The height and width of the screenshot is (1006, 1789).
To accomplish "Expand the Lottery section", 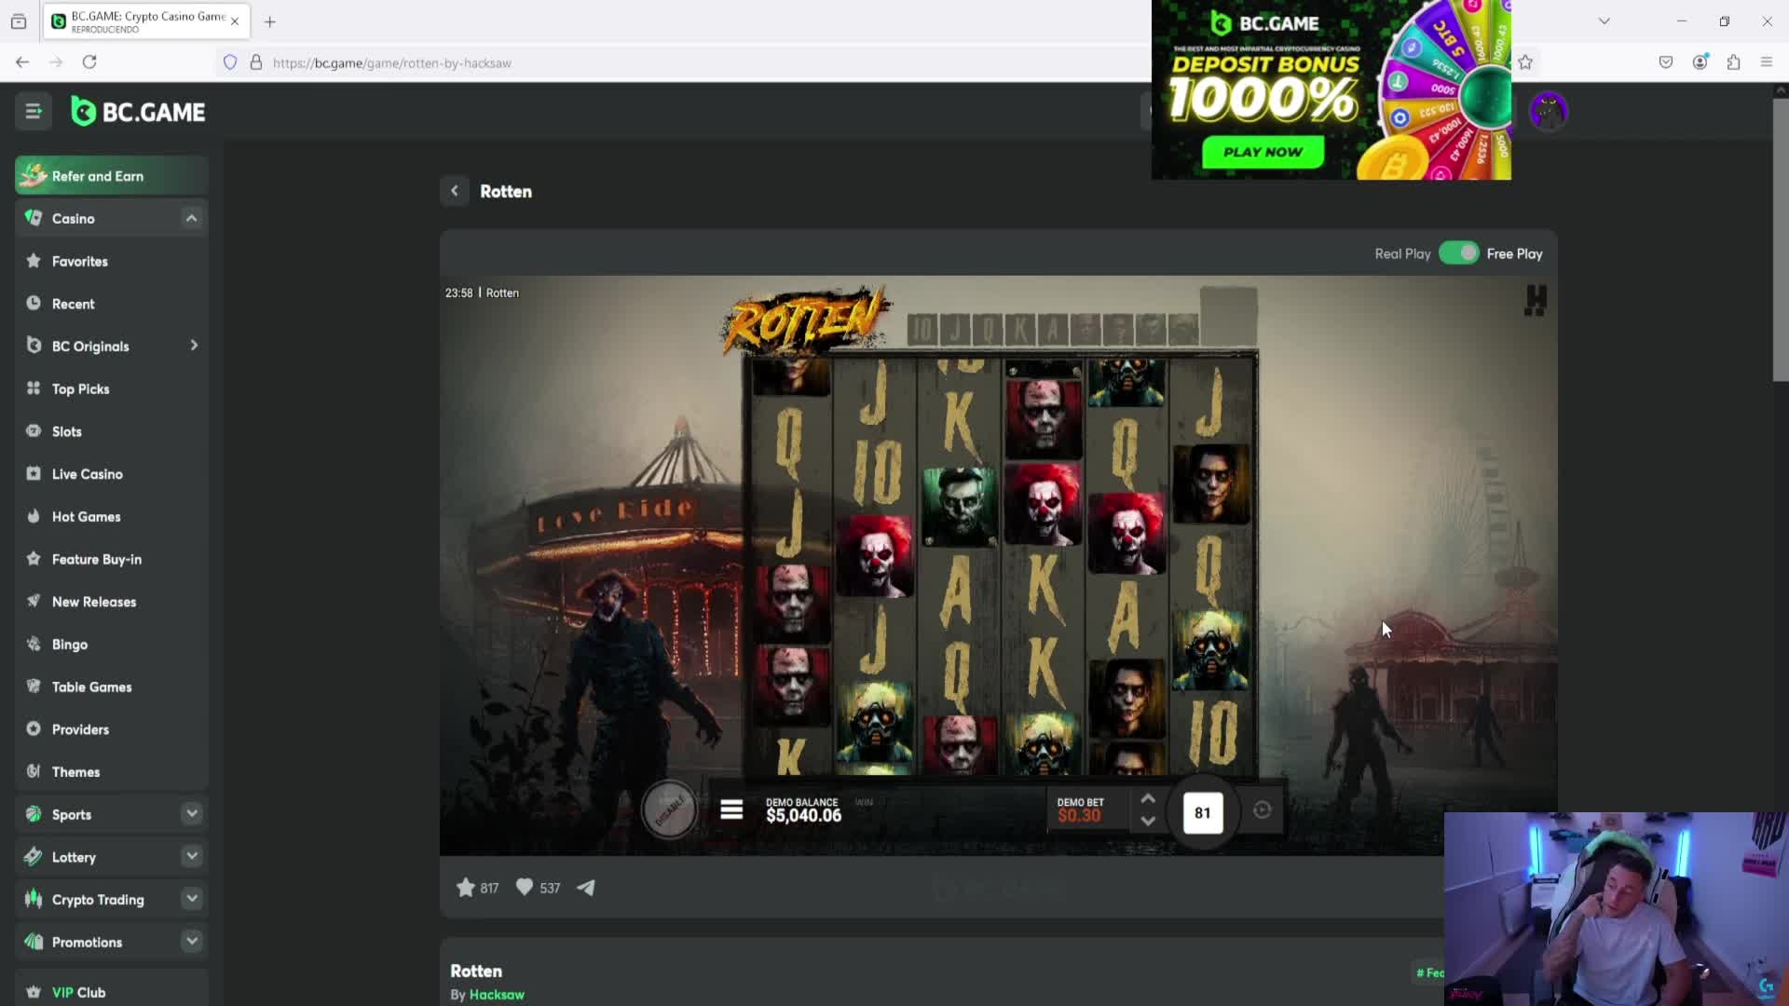I will tap(191, 856).
